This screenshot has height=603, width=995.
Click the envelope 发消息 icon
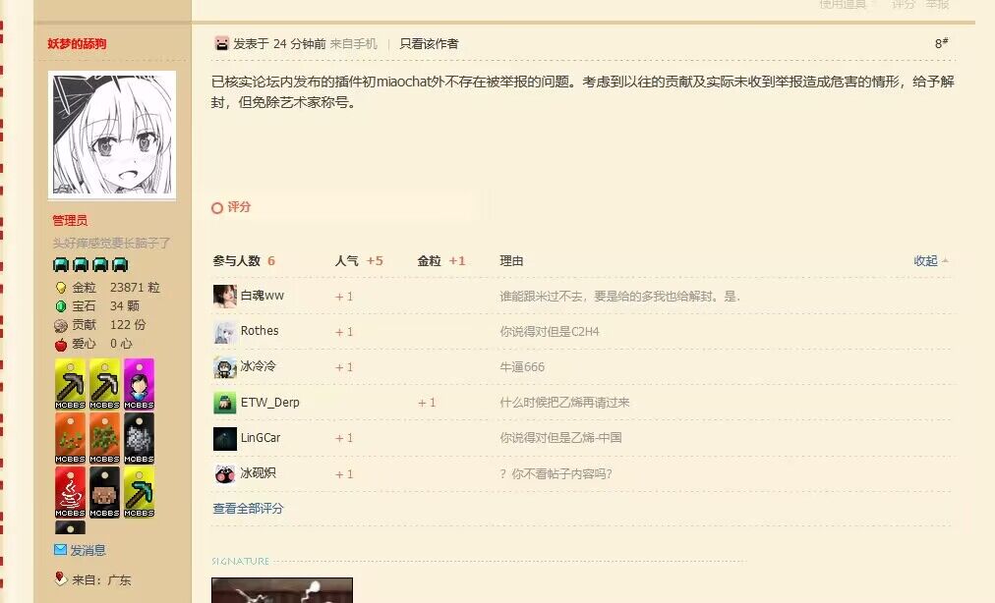[x=60, y=550]
